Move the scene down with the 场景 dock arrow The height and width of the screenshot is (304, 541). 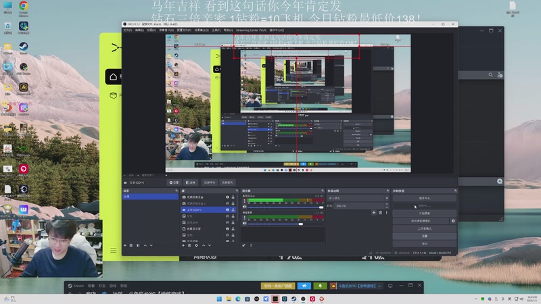(151, 245)
